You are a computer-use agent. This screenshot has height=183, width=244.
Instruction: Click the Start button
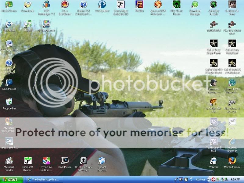click(x=11, y=179)
